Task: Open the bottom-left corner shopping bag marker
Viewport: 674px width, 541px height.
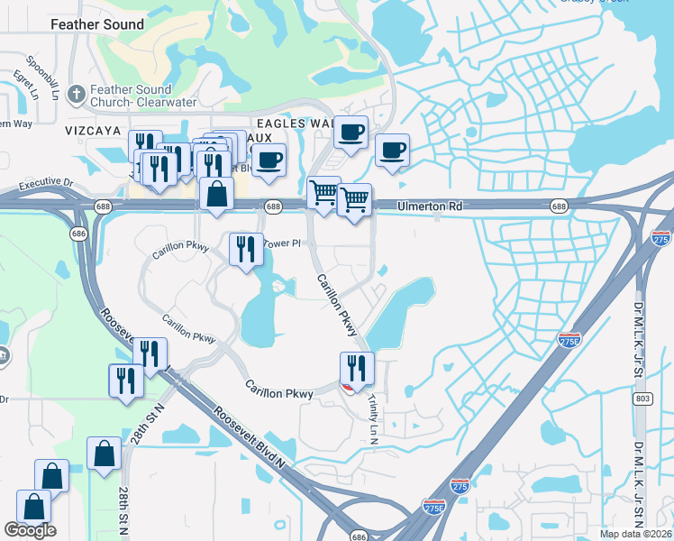Action: [34, 506]
